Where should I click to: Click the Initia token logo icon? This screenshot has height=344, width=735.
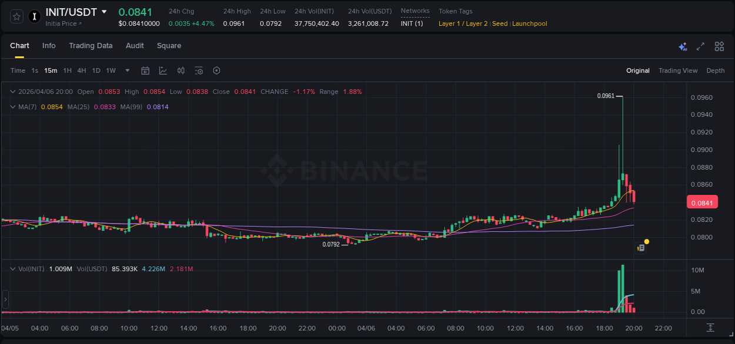pyautogui.click(x=34, y=16)
